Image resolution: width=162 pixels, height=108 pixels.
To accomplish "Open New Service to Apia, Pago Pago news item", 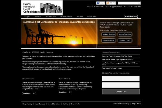I will point(117,59).
